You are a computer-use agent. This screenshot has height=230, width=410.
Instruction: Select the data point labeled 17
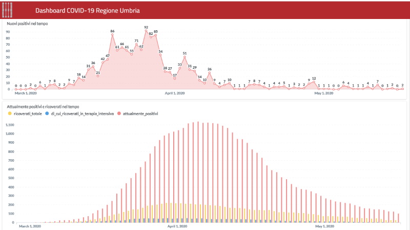point(175,79)
